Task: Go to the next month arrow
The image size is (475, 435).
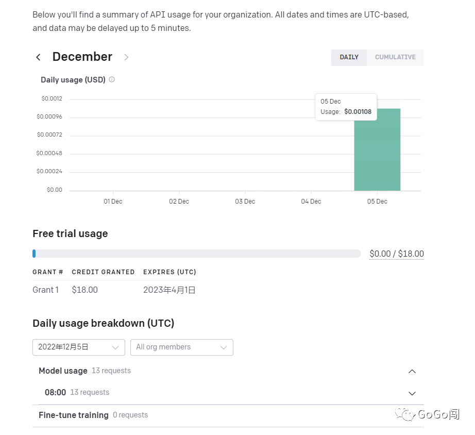Action: coord(126,57)
